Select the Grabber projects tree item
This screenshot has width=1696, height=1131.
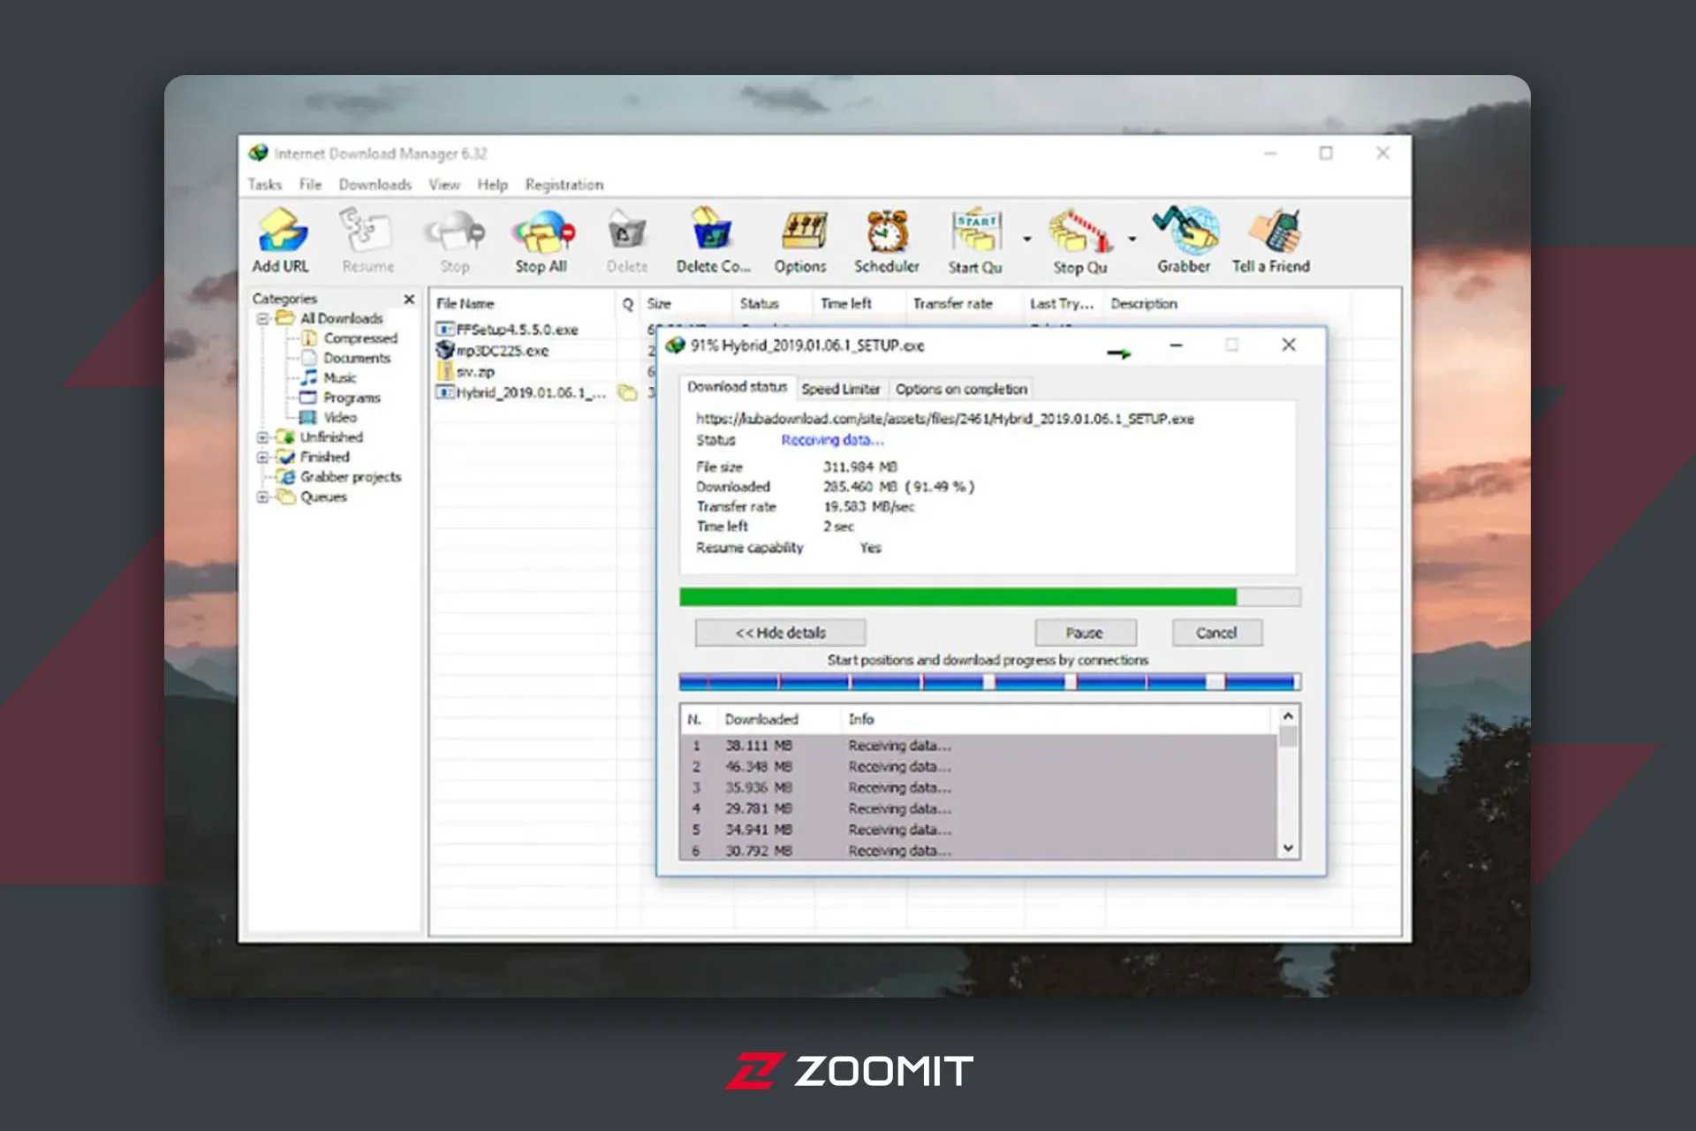(340, 476)
